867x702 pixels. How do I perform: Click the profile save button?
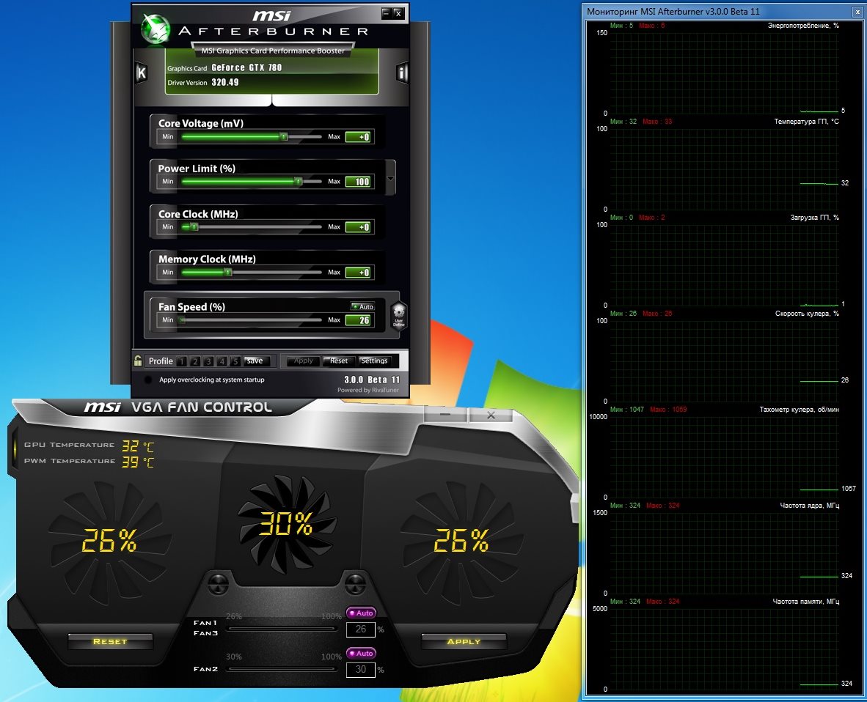click(255, 361)
